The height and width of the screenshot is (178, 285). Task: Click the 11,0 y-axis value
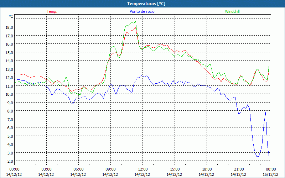tap(10, 86)
